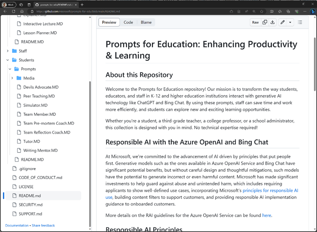Click the browser refresh icon
Viewport: 317px width, 232px height.
pos(14,11)
